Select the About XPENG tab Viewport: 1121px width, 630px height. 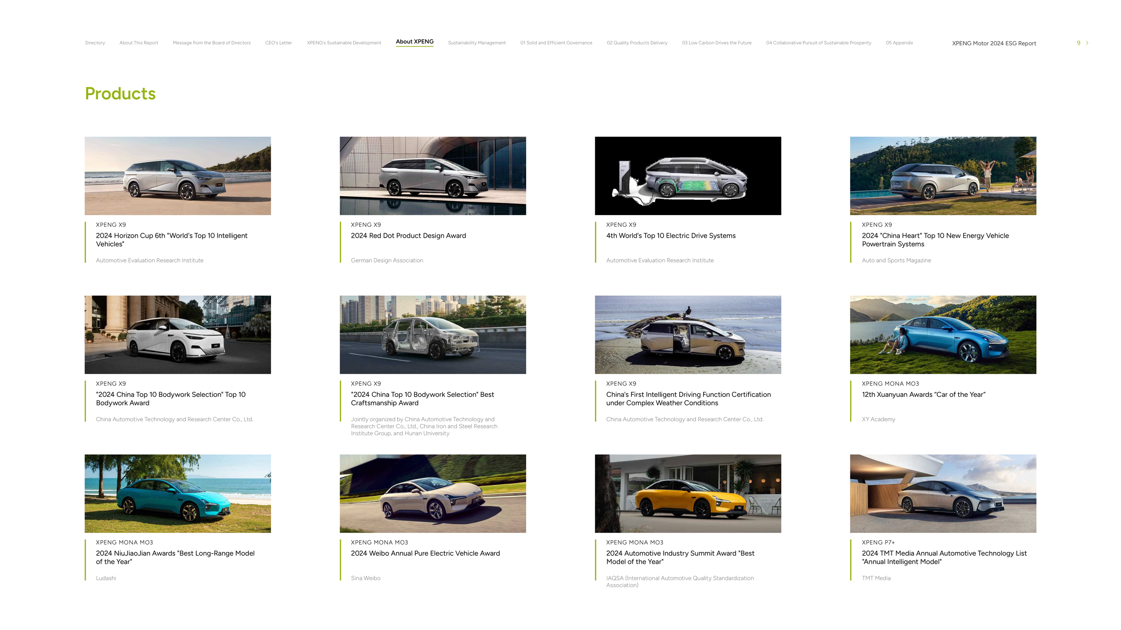(x=414, y=42)
